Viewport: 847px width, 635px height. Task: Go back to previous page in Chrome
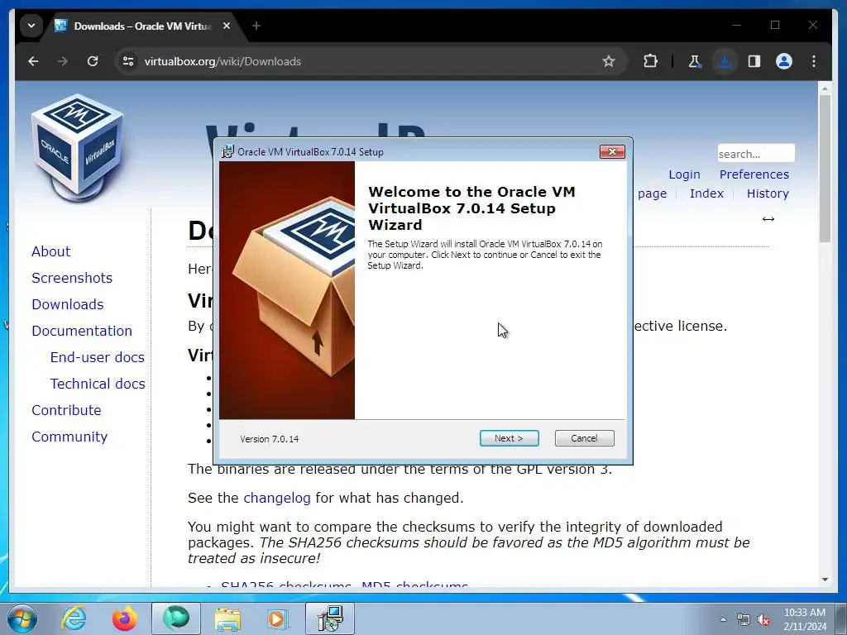tap(33, 61)
